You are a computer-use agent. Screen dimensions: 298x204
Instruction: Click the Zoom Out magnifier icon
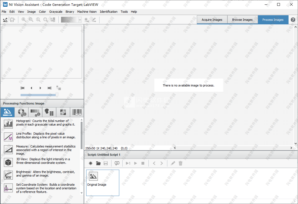click(x=31, y=19)
